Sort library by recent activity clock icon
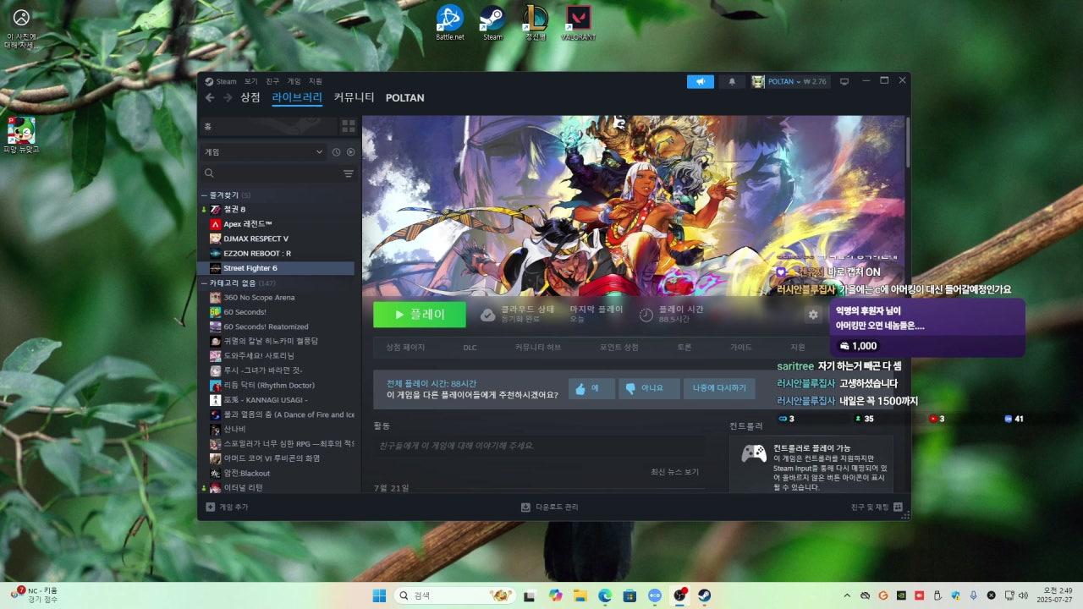Image resolution: width=1083 pixels, height=609 pixels. coord(336,152)
